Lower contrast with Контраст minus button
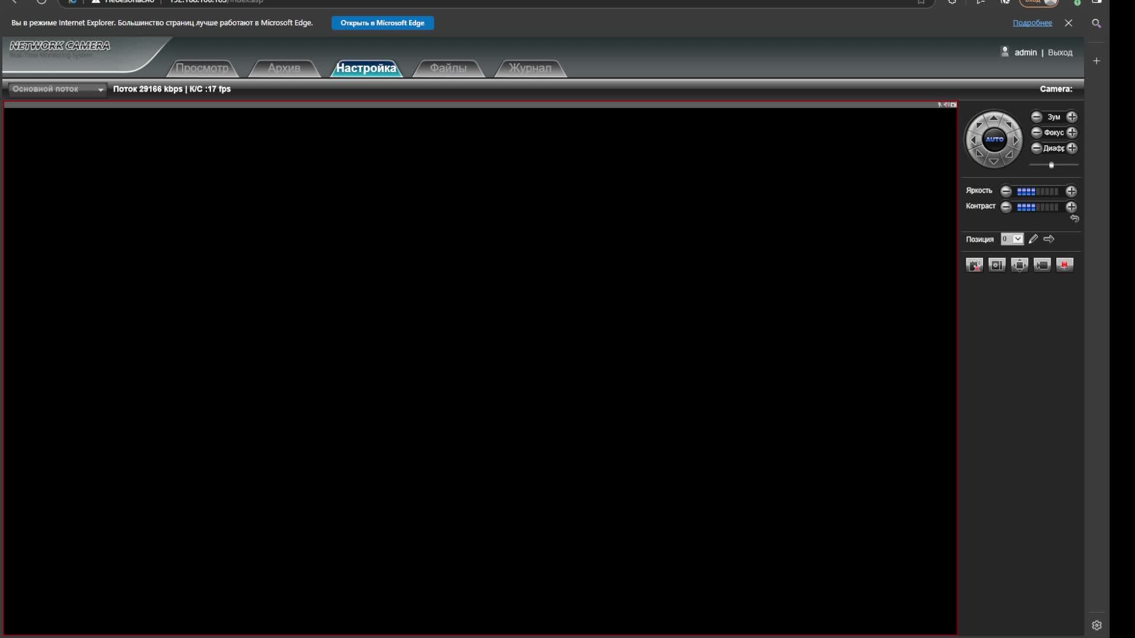The image size is (1135, 638). coord(1006,207)
